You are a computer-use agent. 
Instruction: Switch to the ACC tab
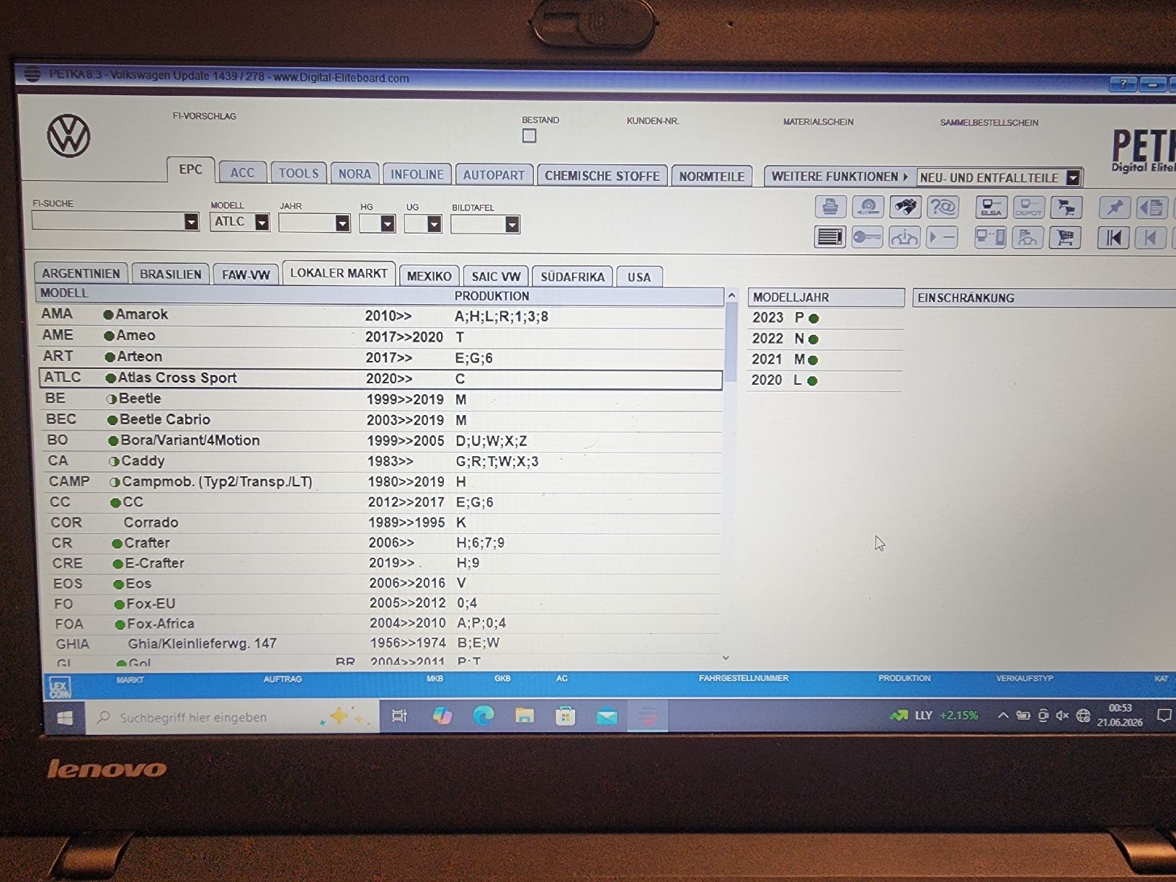(x=242, y=172)
